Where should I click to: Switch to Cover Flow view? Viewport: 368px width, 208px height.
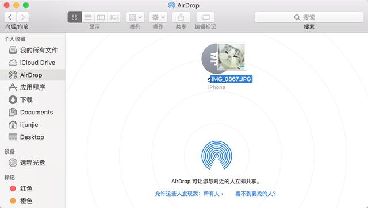coord(114,17)
